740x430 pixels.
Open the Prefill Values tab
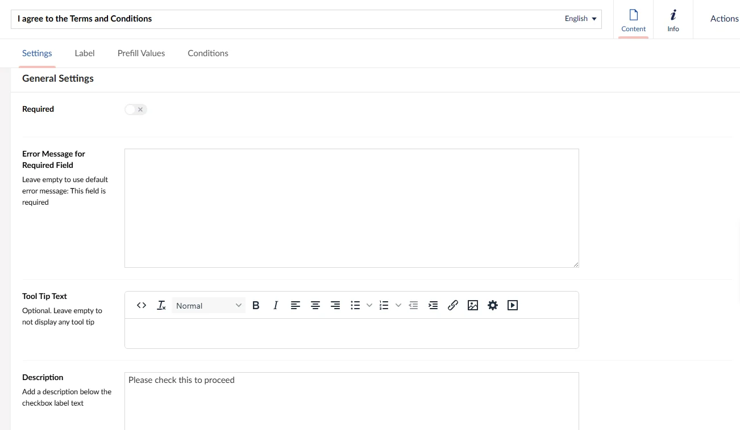point(141,53)
